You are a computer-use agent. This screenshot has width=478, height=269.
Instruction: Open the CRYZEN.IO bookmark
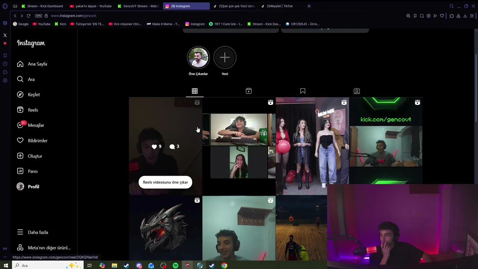[x=302, y=24]
